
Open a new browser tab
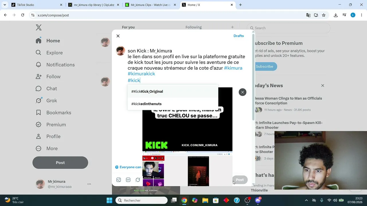pyautogui.click(x=240, y=5)
